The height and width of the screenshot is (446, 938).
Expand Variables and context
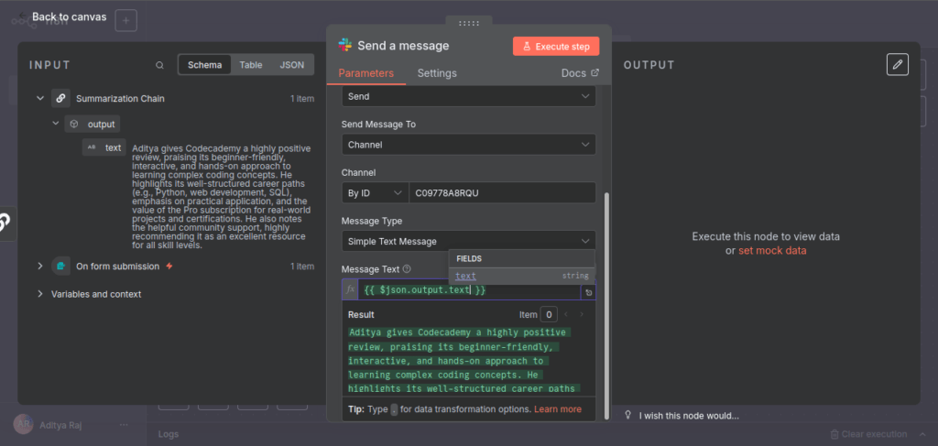40,294
